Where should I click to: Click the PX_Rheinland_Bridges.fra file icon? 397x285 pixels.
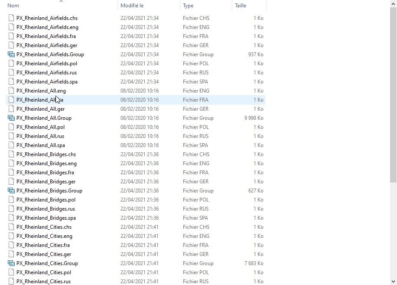point(11,173)
